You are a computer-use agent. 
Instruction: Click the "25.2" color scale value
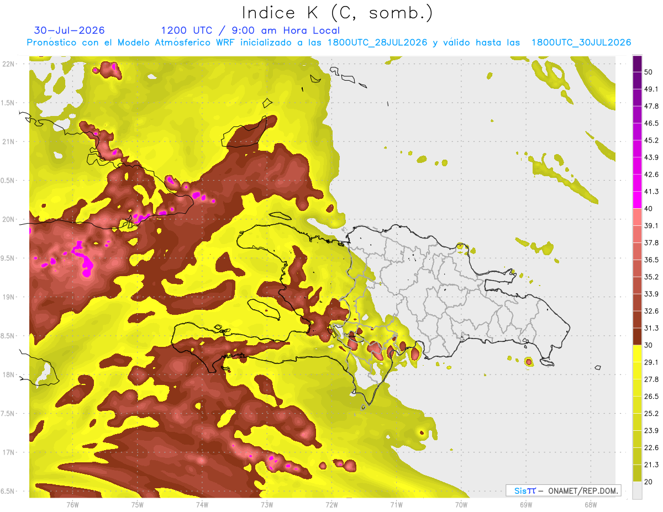click(651, 413)
